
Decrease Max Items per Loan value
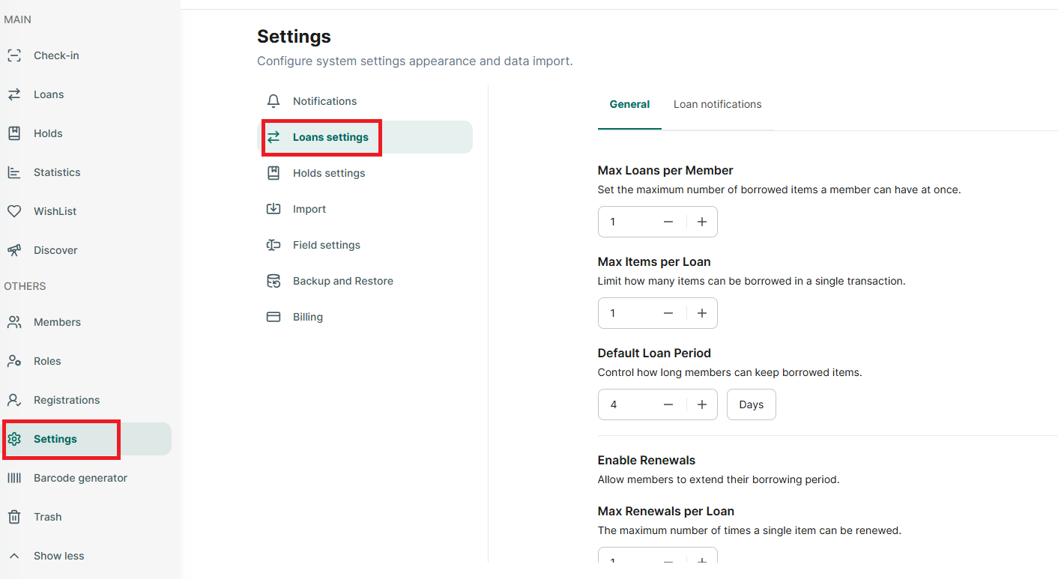click(x=668, y=313)
